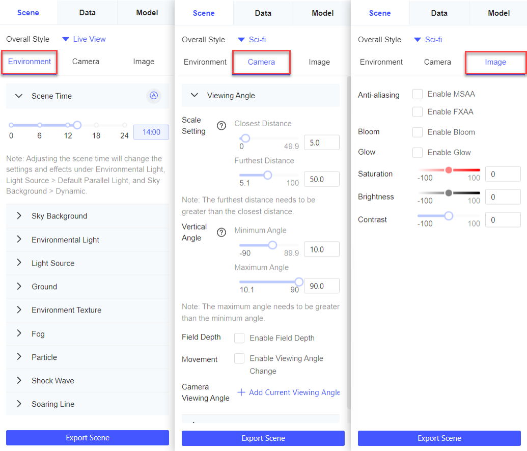Tick the Enable Glow checkbox

[418, 153]
